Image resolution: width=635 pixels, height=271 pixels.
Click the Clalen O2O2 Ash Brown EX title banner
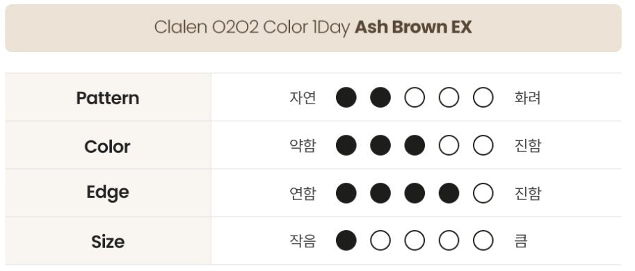(313, 28)
